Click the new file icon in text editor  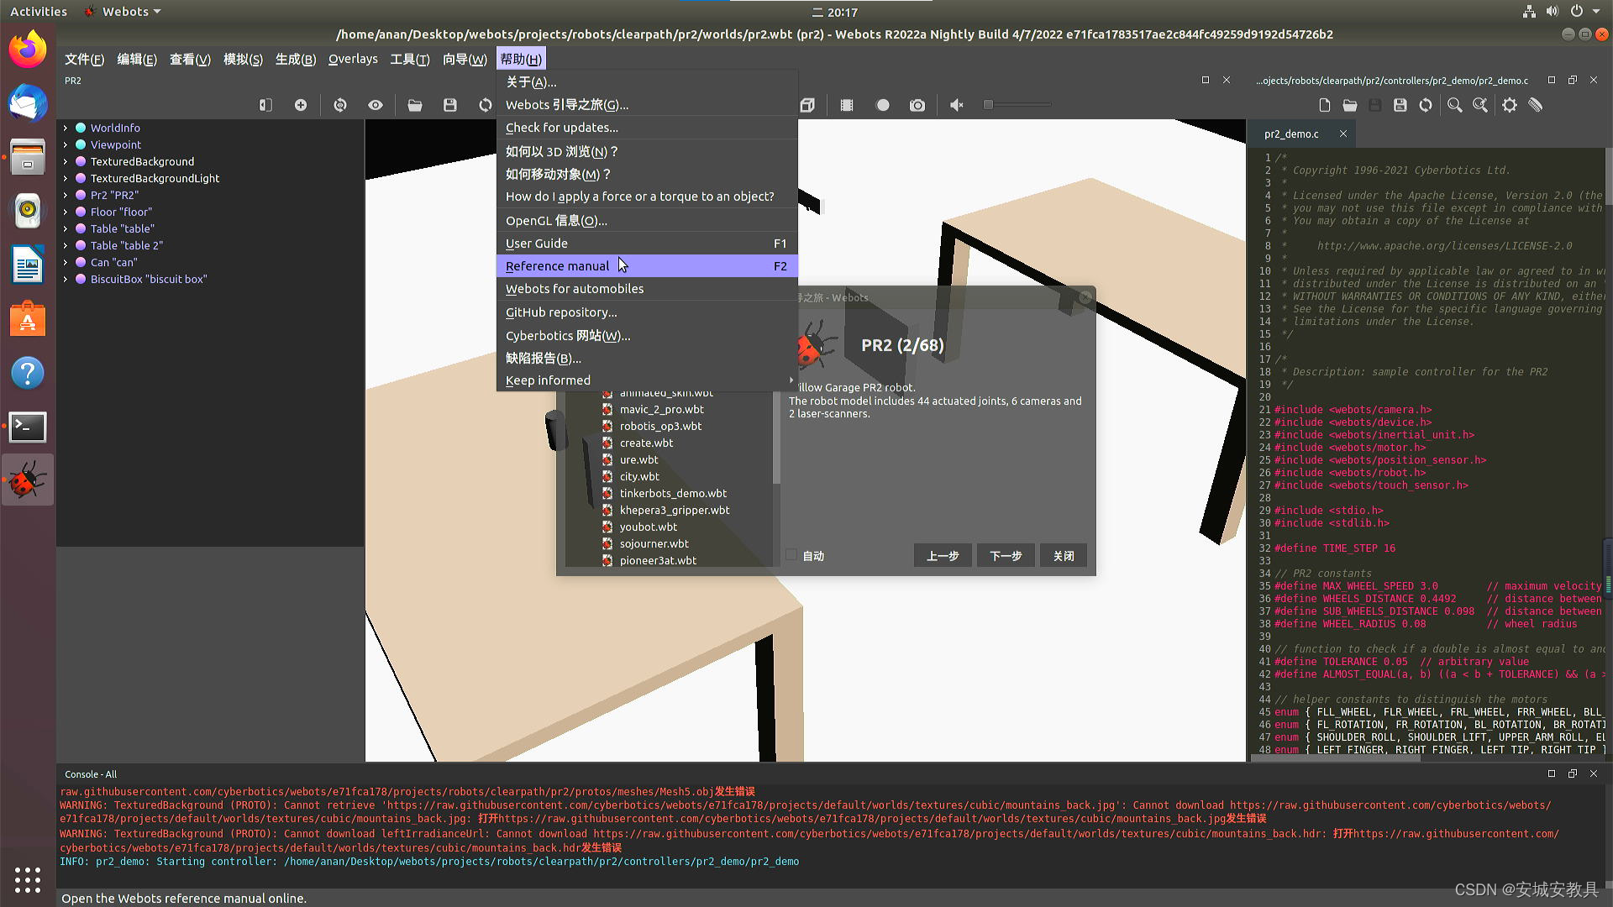[1325, 105]
